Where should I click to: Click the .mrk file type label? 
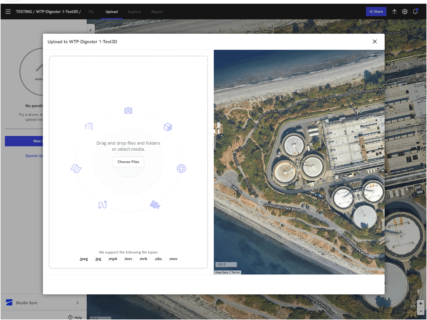pos(143,259)
